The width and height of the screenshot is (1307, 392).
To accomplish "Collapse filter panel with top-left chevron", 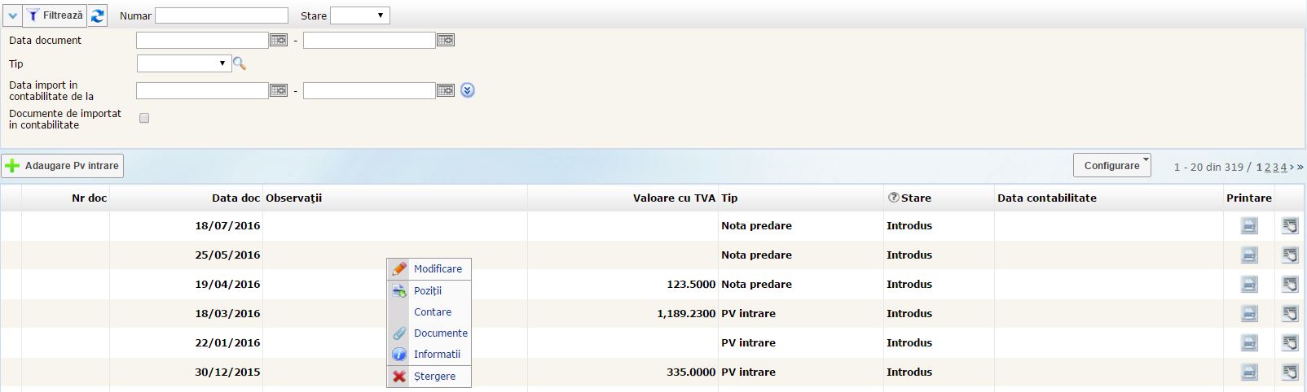I will pos(12,15).
